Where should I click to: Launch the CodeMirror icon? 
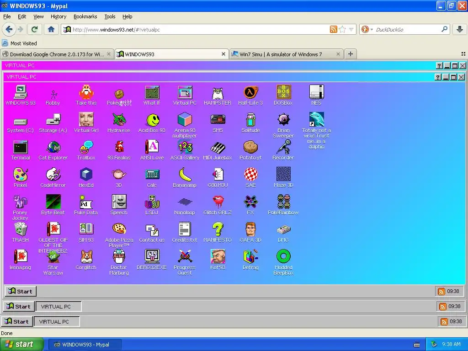coord(53,177)
